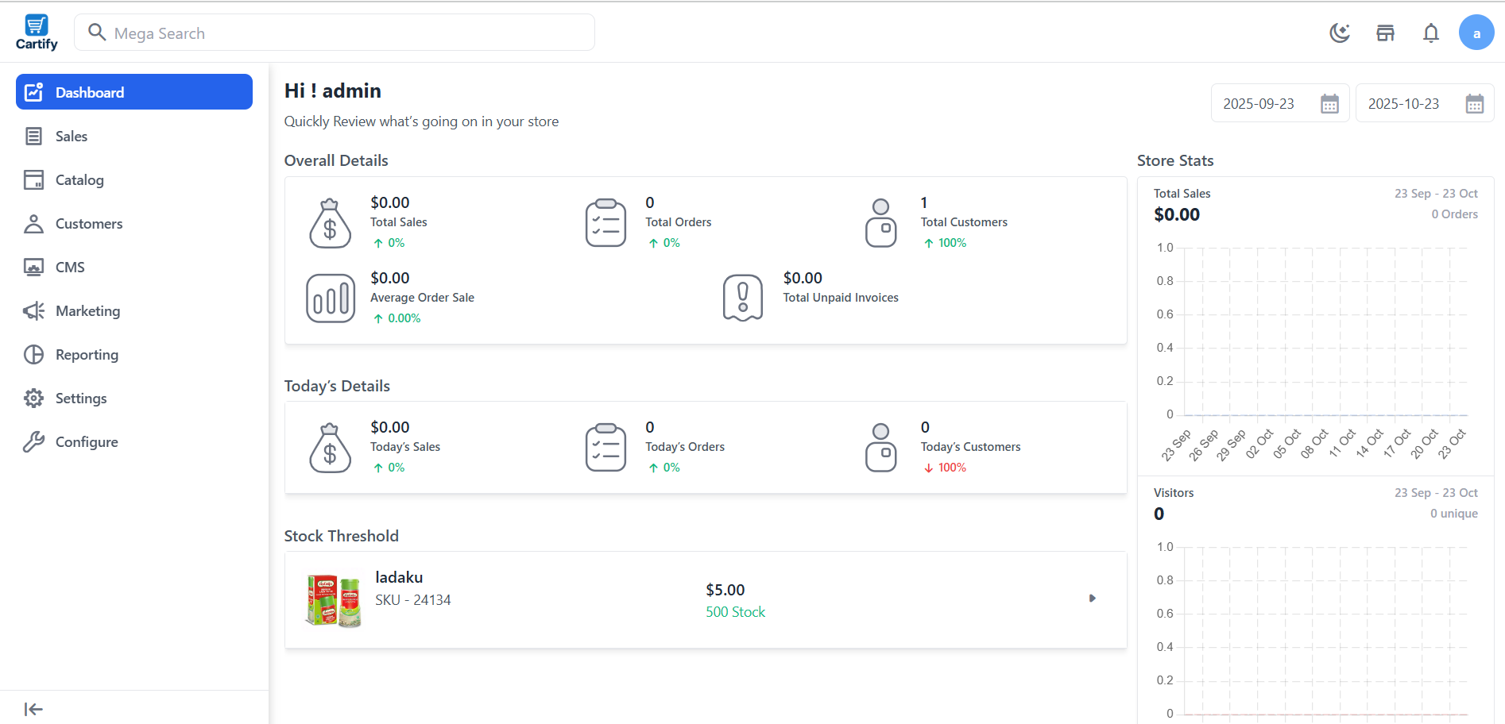This screenshot has width=1505, height=724.
Task: Open Settings via the gear icon
Action: point(33,398)
